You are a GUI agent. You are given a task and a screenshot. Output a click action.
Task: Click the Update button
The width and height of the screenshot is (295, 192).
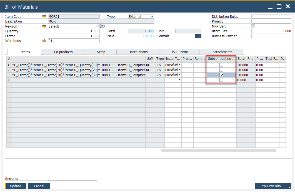point(16,186)
